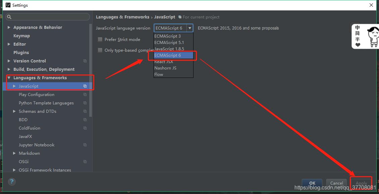Open JavaScript language version dropdown arrow
This screenshot has height=194, width=379.
[x=190, y=28]
